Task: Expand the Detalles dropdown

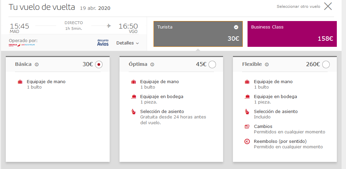Action: tap(128, 43)
